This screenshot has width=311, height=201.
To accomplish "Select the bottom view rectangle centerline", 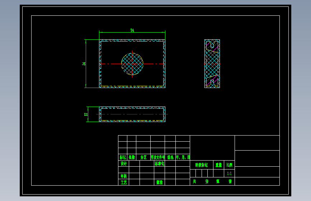I will 132,114.
